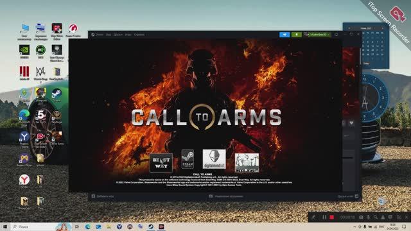Open Этот компьютер desktop icon
Viewport: 411px width, 231px height.
click(24, 31)
